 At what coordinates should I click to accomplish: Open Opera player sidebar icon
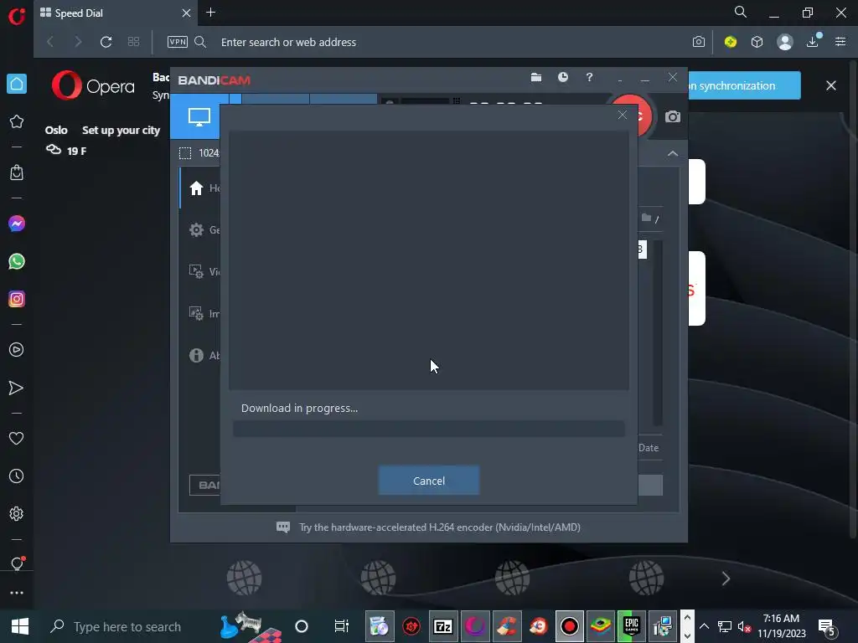pyautogui.click(x=17, y=350)
